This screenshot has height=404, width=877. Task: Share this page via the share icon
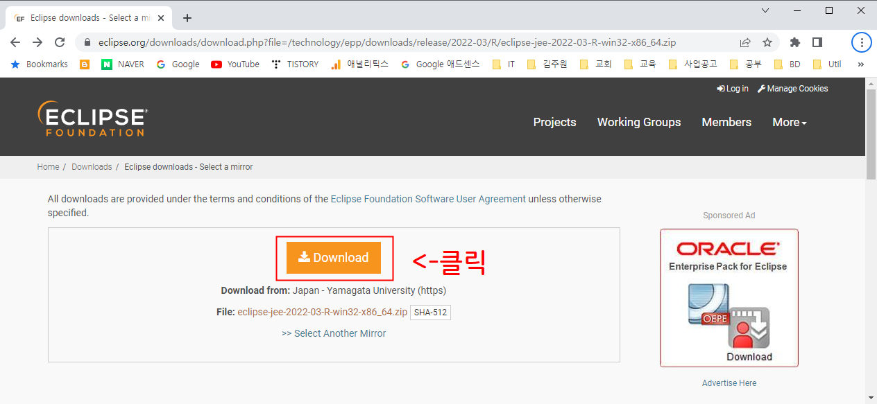click(745, 42)
